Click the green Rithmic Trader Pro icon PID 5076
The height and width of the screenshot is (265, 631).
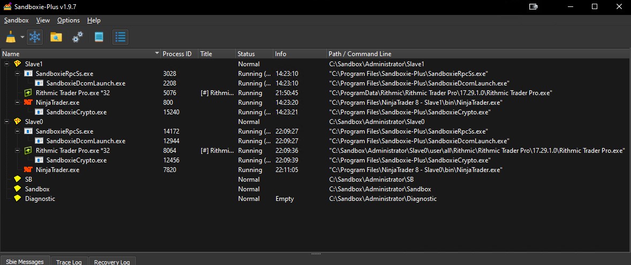point(28,93)
